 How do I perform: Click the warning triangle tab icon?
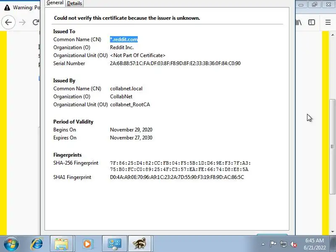pos(7,8)
